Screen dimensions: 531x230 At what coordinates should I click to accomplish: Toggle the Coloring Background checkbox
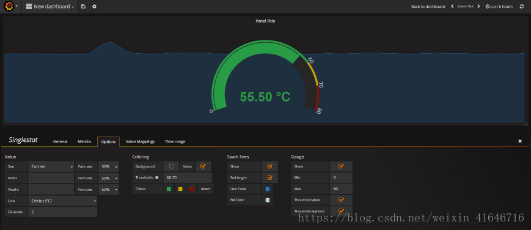(171, 166)
